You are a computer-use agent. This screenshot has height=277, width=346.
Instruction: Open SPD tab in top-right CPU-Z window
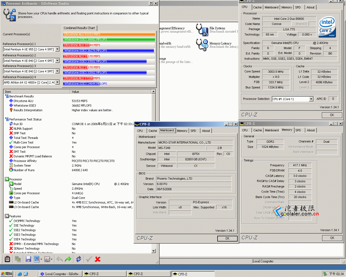point(298,7)
